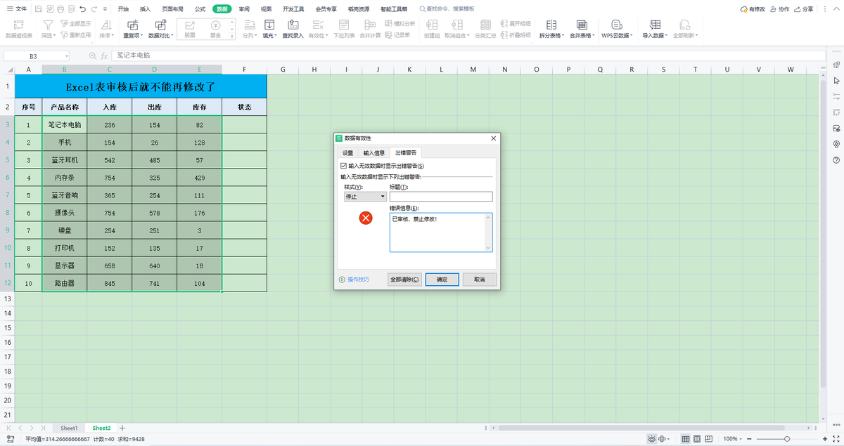Screen dimensions: 844x446
Task: Switch to the Formulas (公式) ribbon tab
Action: pos(200,9)
